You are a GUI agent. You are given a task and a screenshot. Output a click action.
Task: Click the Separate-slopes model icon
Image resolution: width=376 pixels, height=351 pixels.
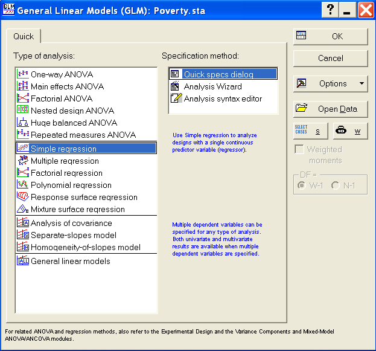pos(23,235)
